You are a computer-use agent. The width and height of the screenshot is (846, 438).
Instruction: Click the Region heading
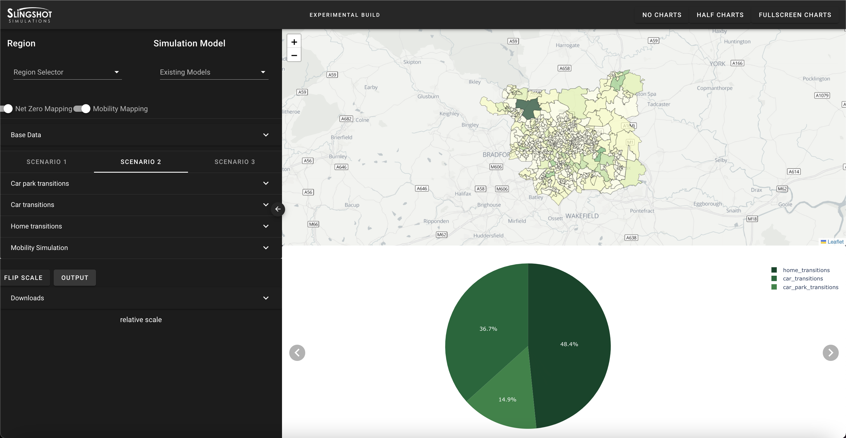coord(21,43)
